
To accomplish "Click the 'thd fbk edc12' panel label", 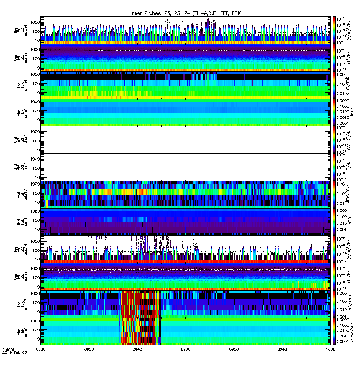I will 23,195.
